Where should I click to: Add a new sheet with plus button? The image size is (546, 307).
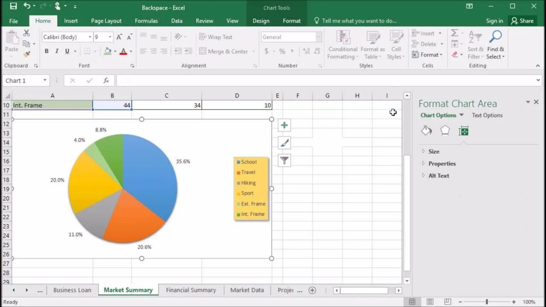312,290
